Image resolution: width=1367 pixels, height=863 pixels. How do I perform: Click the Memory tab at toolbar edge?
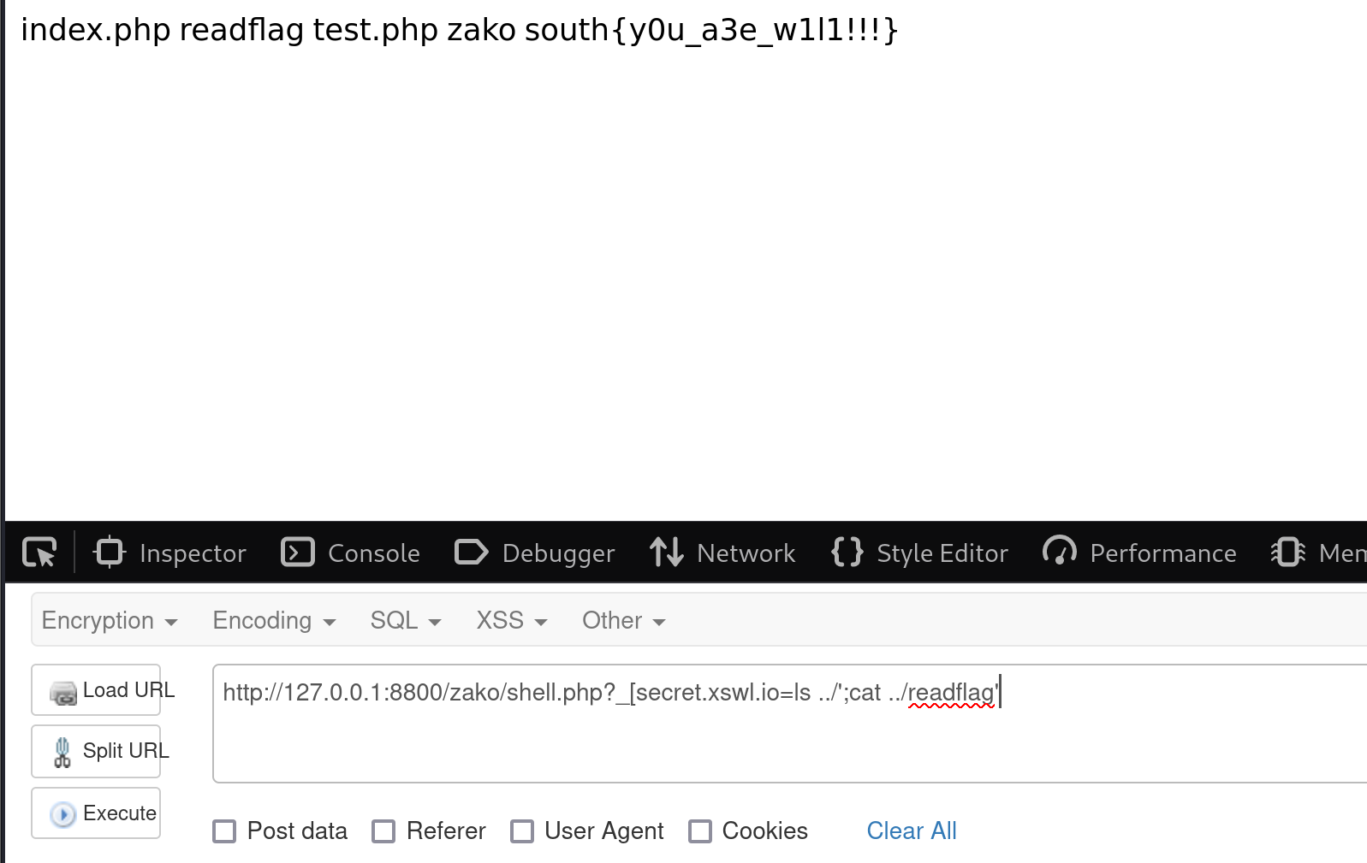tap(1318, 553)
